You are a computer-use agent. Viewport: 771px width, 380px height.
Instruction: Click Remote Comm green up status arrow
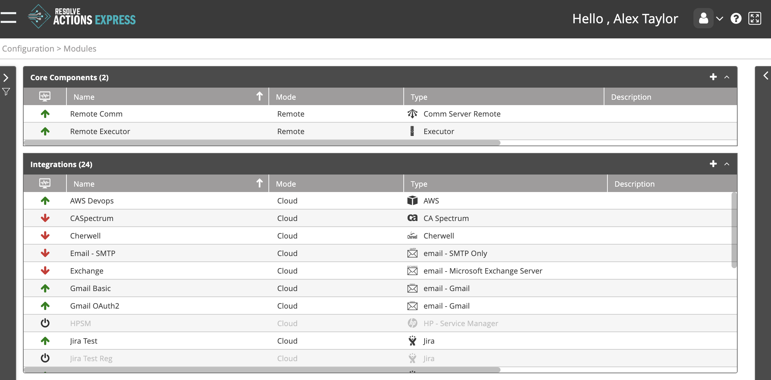coord(45,114)
